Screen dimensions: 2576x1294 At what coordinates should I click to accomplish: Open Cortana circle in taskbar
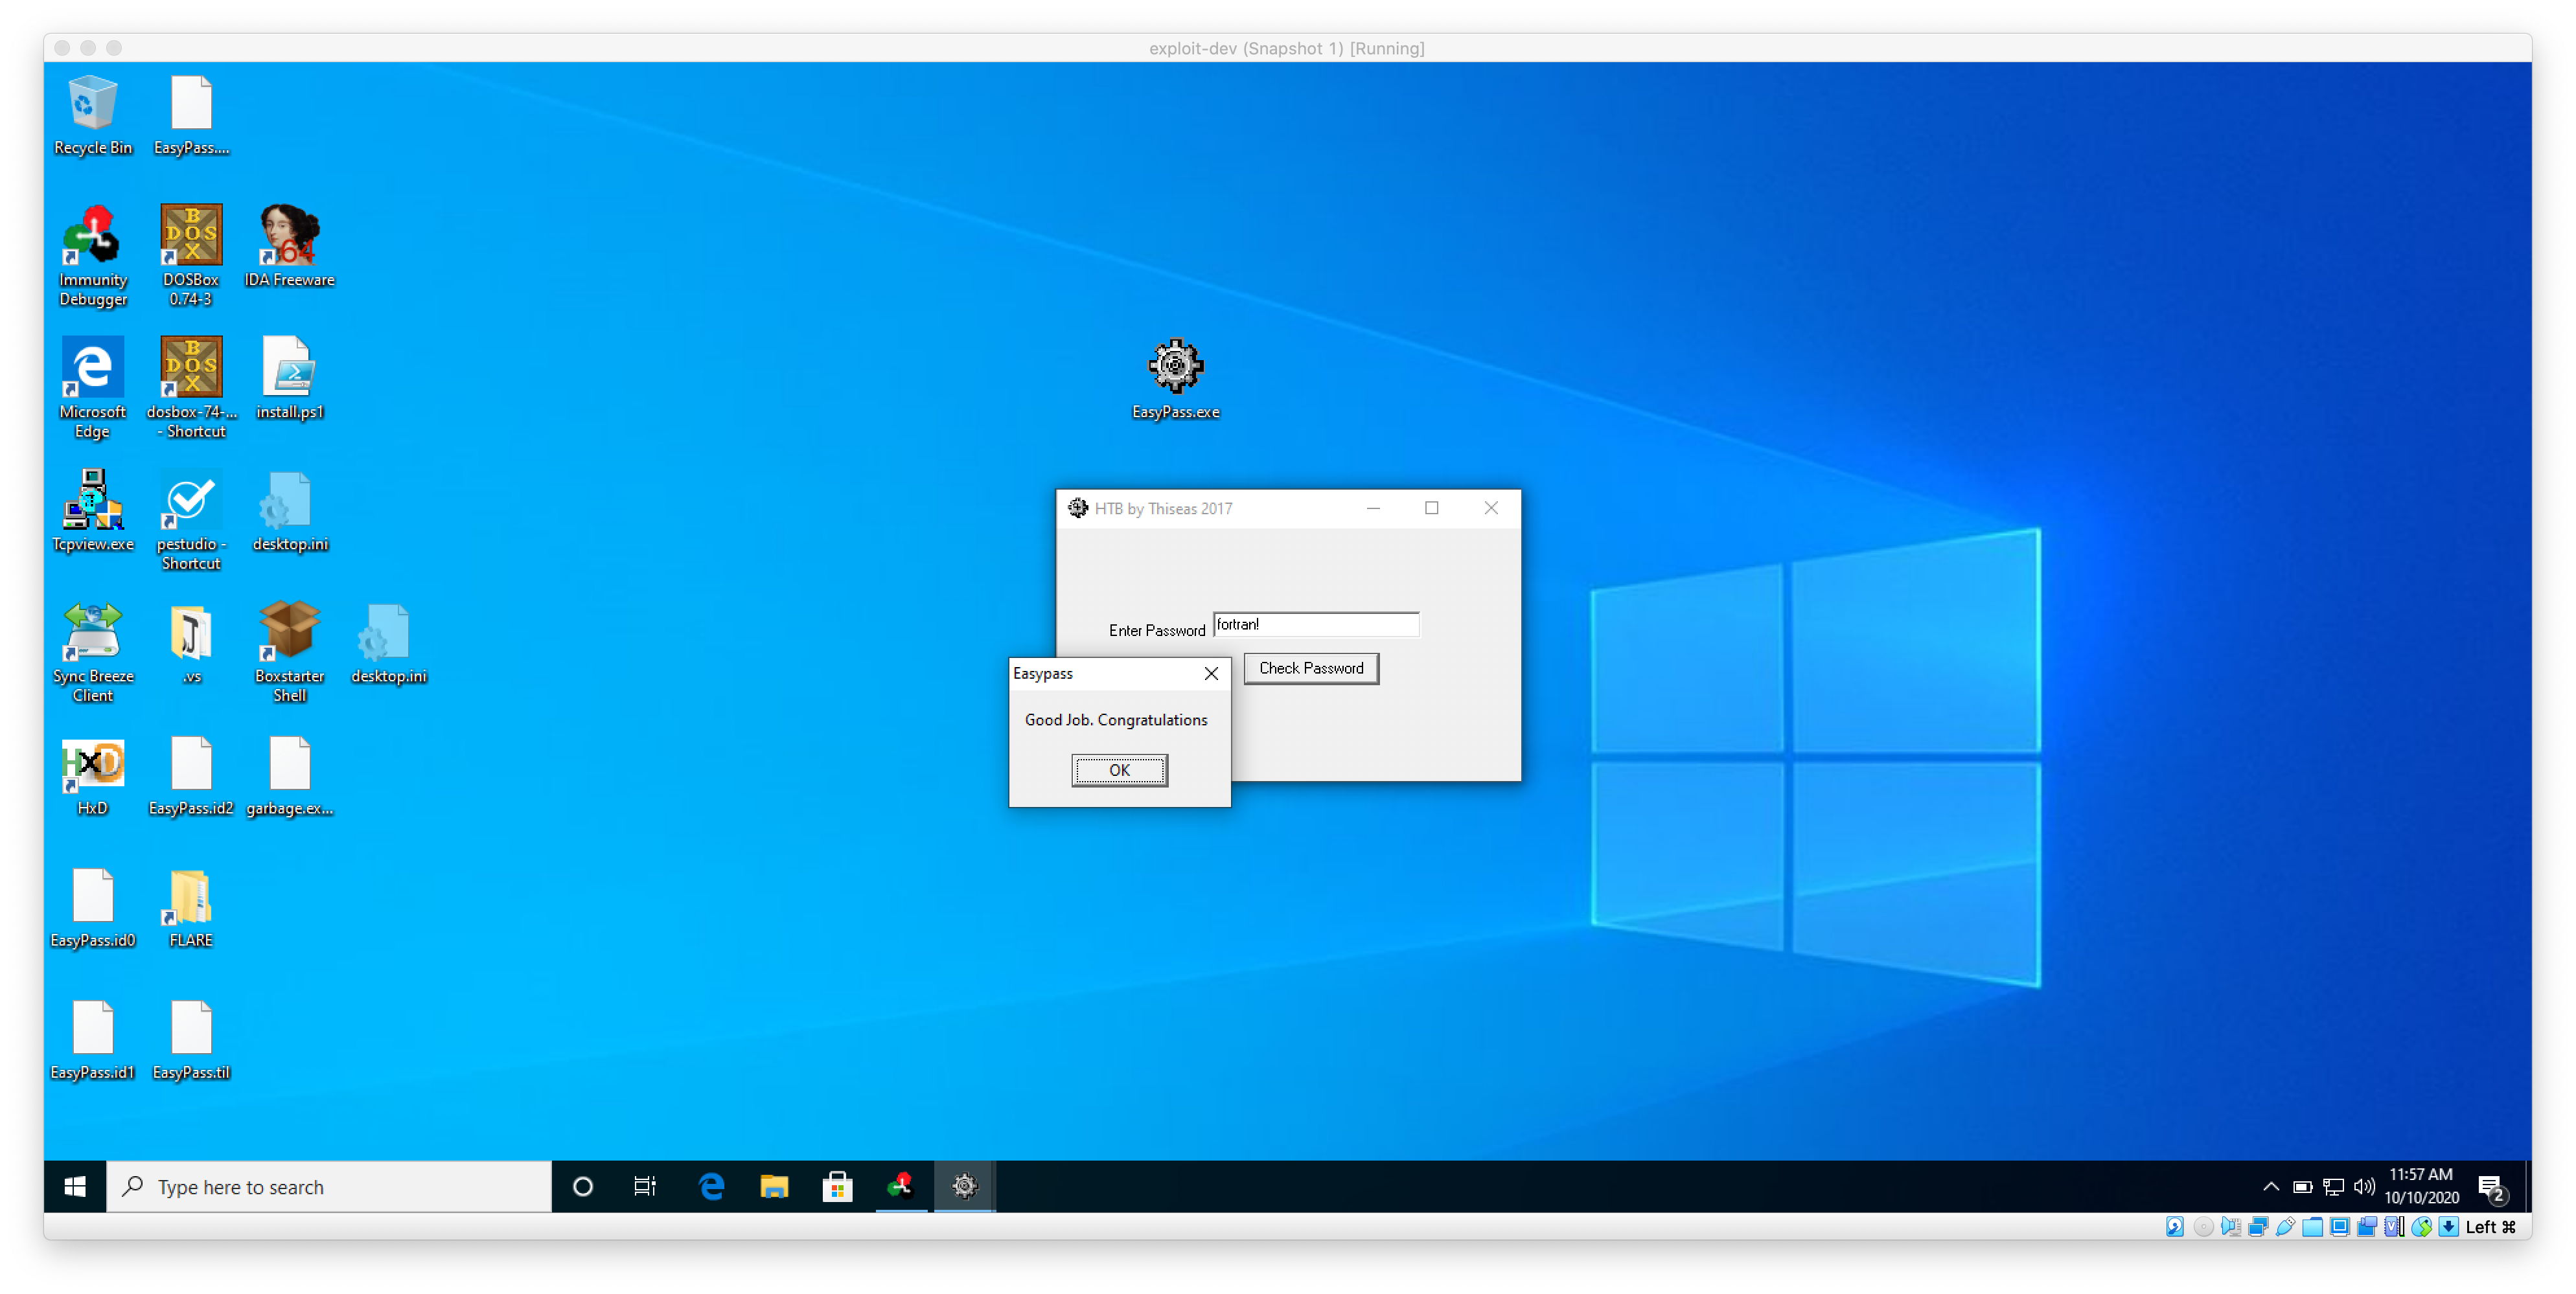point(583,1187)
